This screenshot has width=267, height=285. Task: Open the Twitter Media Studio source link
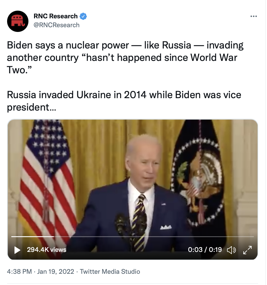pyautogui.click(x=110, y=272)
